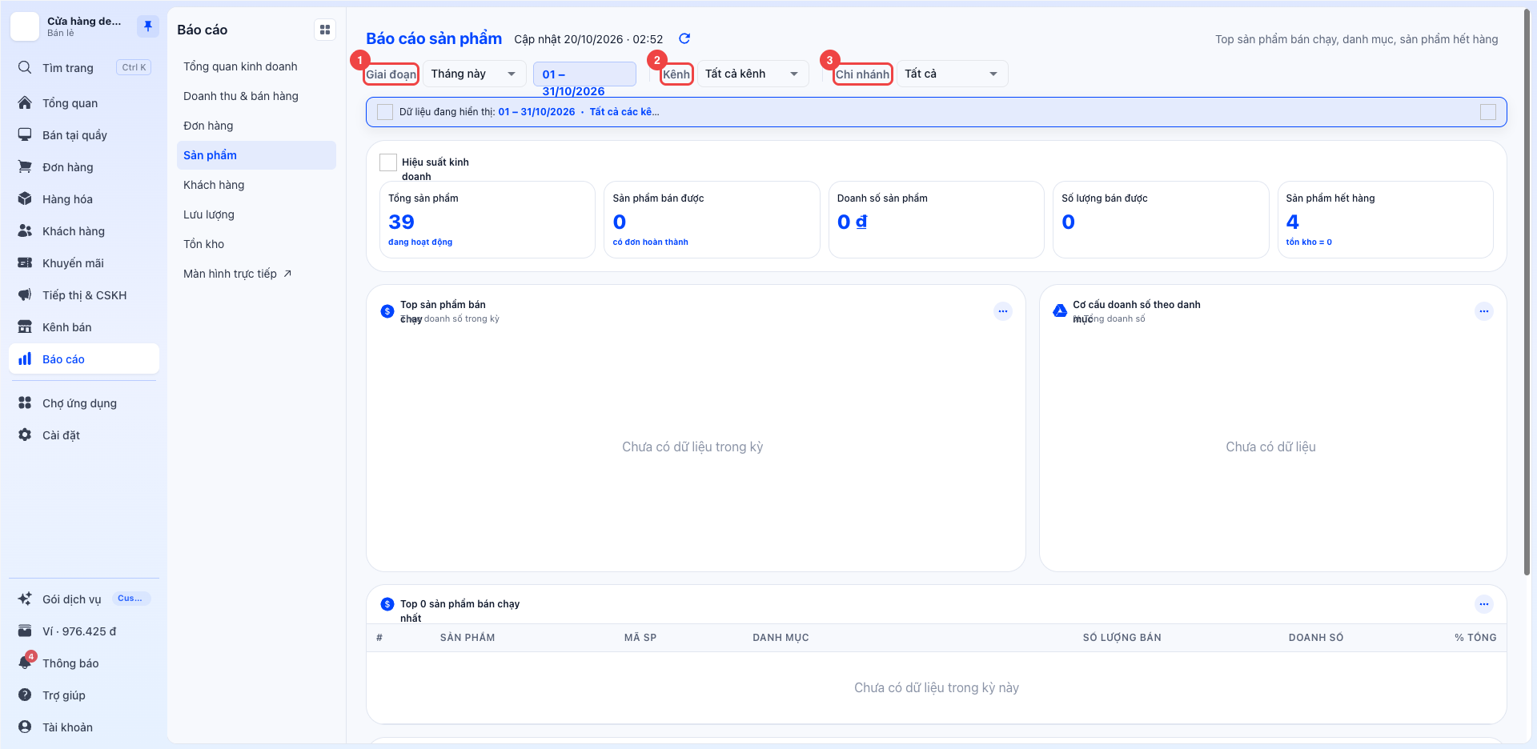Click the Gói dịch vụ item

coord(84,599)
